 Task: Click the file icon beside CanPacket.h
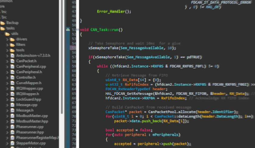click(12, 61)
